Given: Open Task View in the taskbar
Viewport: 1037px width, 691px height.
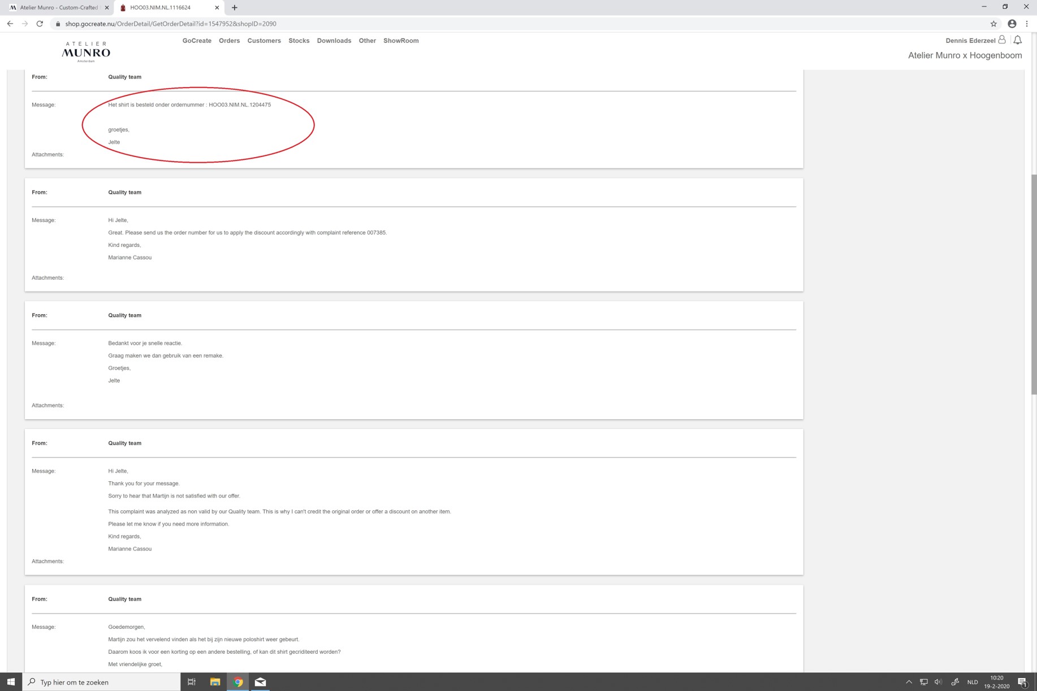Looking at the screenshot, I should [x=192, y=682].
